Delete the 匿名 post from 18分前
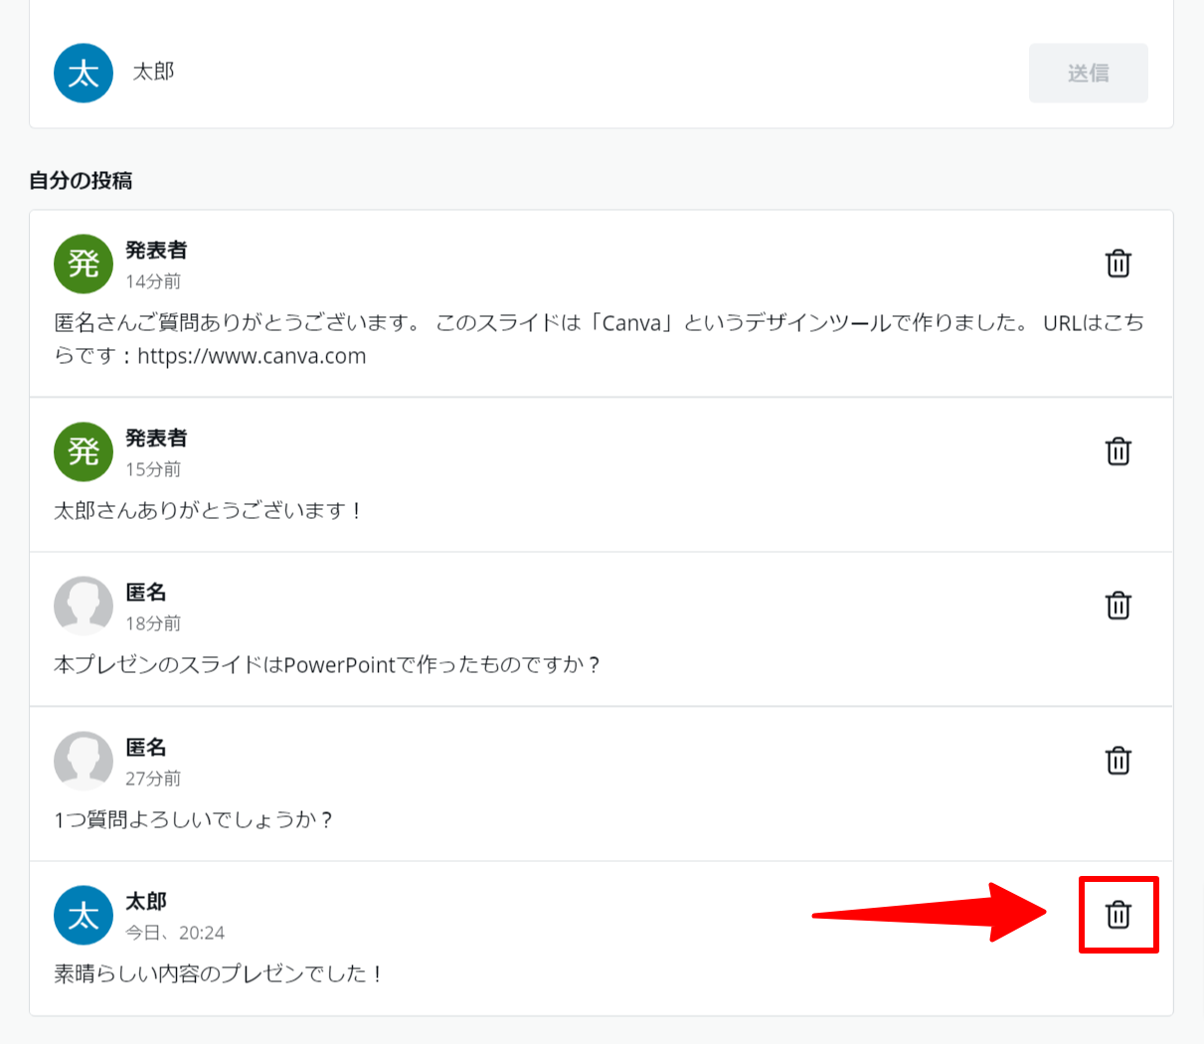Screen dimensions: 1204x1044 click(x=1118, y=606)
